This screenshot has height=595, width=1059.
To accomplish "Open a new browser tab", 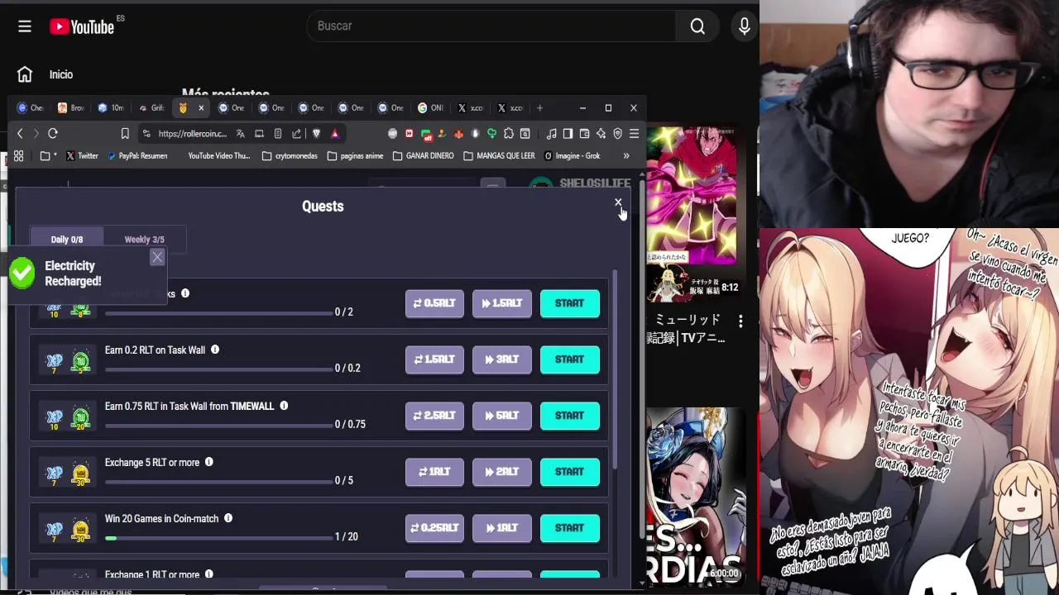I will tap(539, 107).
